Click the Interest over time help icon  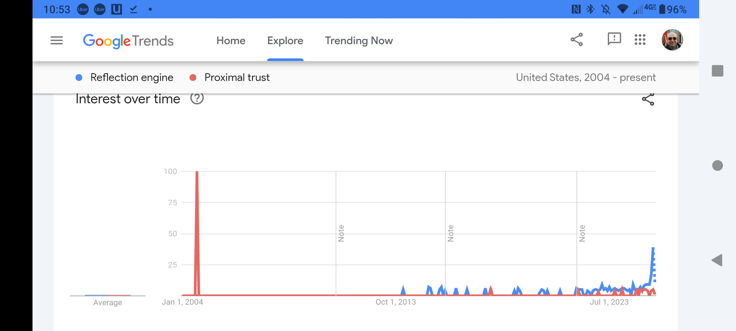click(197, 98)
